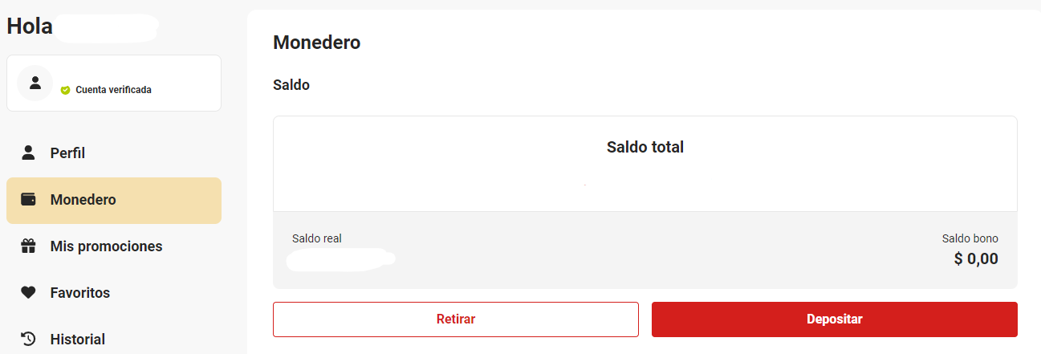Click the Saldo total heading
The width and height of the screenshot is (1041, 354).
[645, 148]
